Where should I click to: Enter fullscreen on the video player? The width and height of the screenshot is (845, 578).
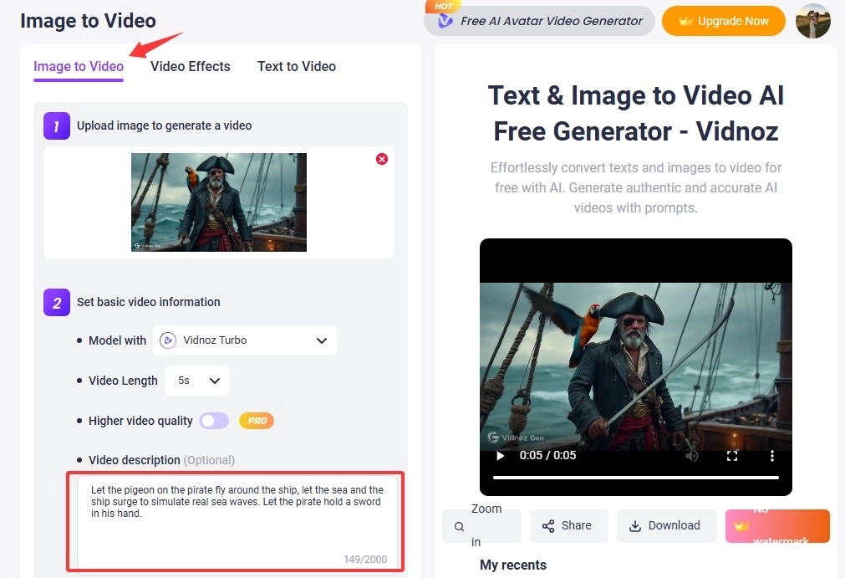click(x=732, y=456)
